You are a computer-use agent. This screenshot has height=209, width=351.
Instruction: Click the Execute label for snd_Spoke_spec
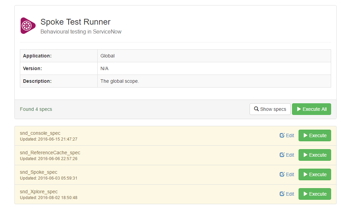tap(318, 174)
